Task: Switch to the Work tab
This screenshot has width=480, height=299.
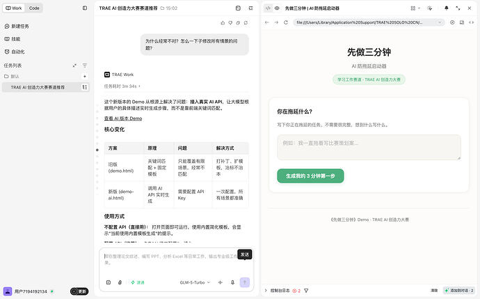Action: click(x=14, y=8)
